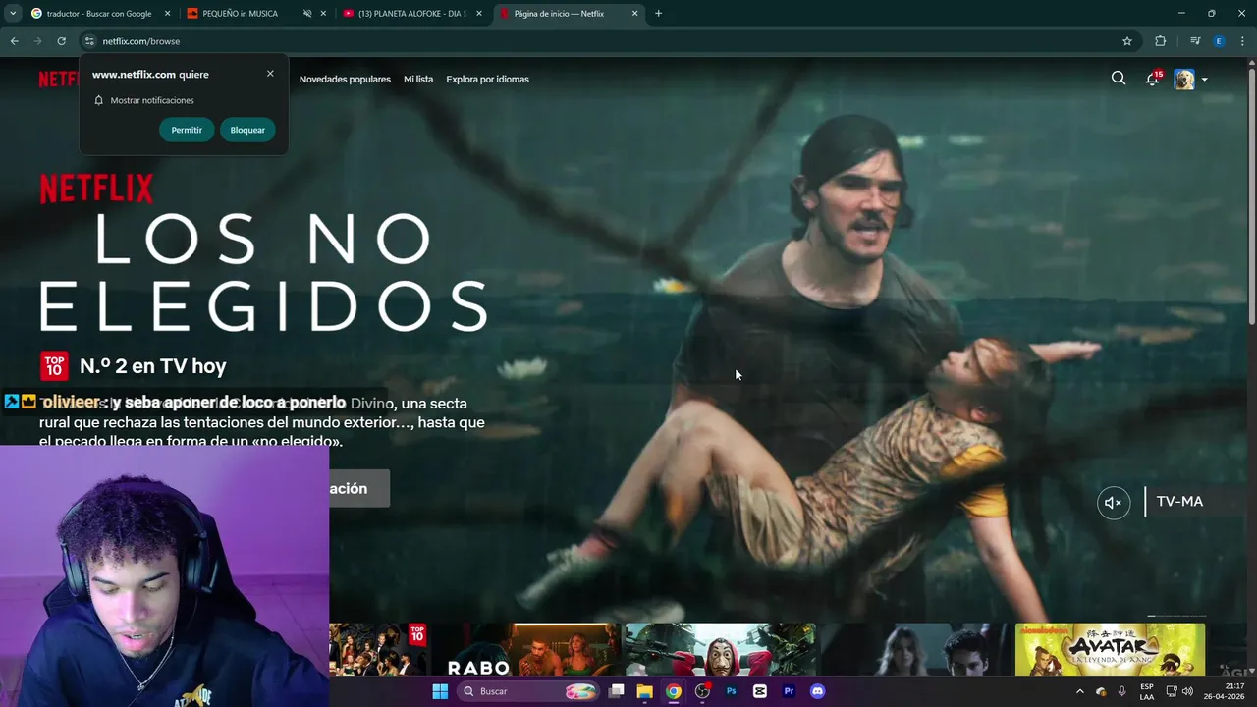View site information icon in address bar
1257x707 pixels.
point(89,41)
